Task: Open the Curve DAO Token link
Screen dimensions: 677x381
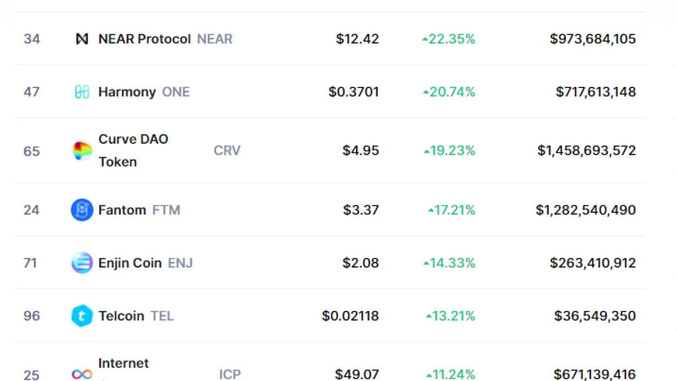Action: pyautogui.click(x=133, y=150)
